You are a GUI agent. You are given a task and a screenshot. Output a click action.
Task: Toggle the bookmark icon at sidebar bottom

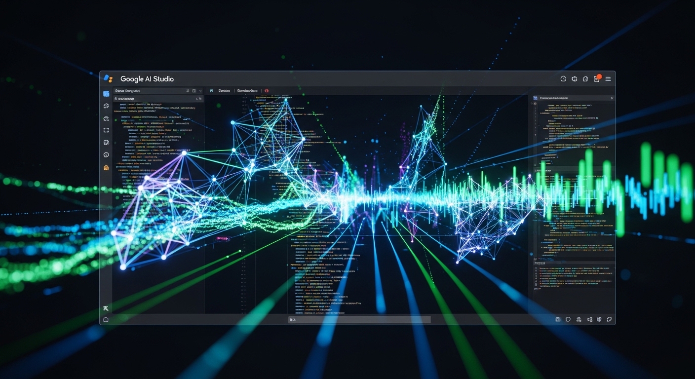pos(106,308)
